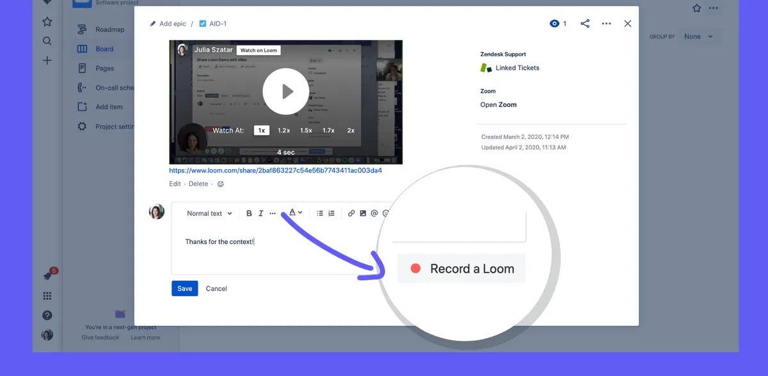Open the board more options menu
The width and height of the screenshot is (768, 376).
(714, 8)
